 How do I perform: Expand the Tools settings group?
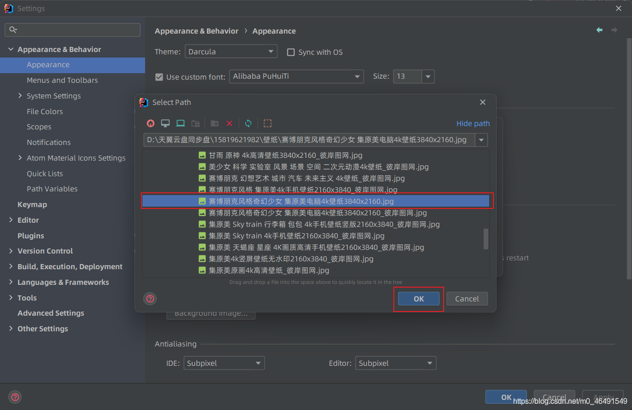[11, 298]
